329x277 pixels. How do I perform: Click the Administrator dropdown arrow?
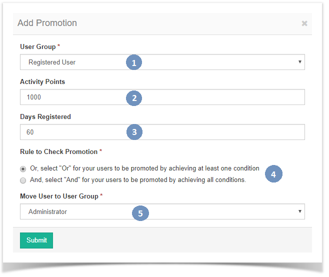[x=300, y=211]
